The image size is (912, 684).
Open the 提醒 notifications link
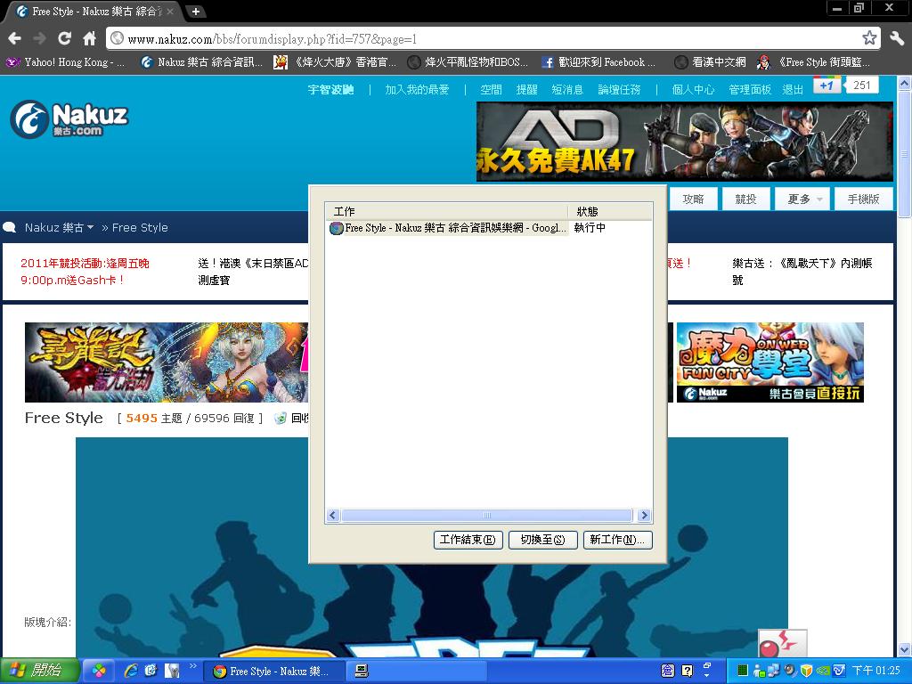(x=526, y=90)
